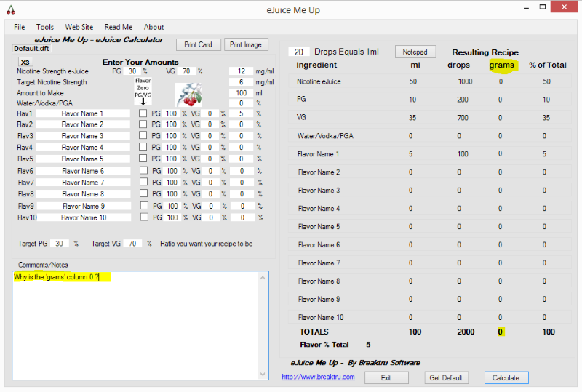
Task: Open the Notepad button
Action: (x=415, y=52)
